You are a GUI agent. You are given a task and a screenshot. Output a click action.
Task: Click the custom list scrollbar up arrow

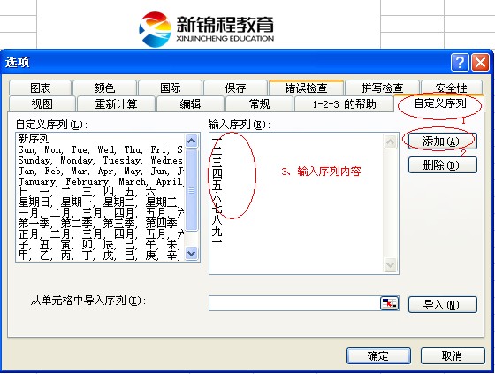191,141
